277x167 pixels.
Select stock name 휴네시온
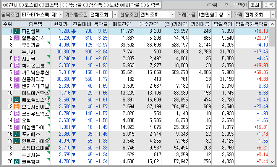[x=31, y=155]
